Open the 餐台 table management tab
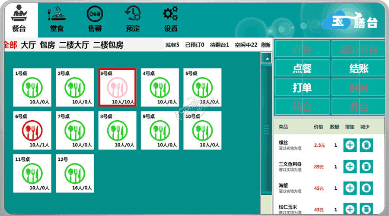Viewport: 389px width, 216px height. 19,19
